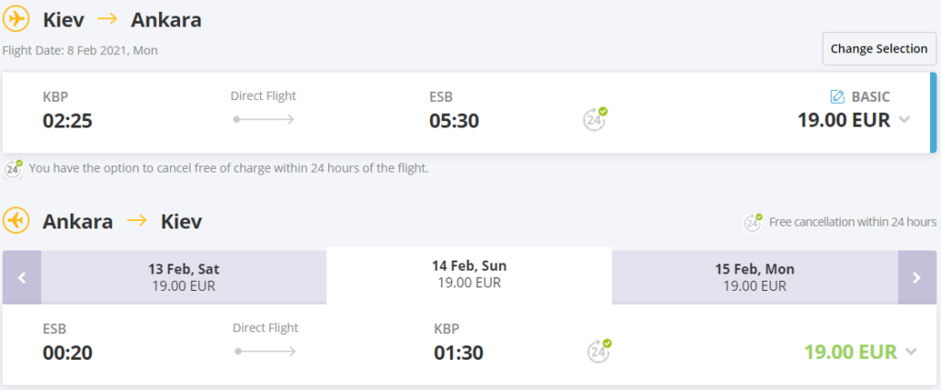The height and width of the screenshot is (390, 941).
Task: Select the 14 Feb, Sun date tab
Action: (x=470, y=275)
